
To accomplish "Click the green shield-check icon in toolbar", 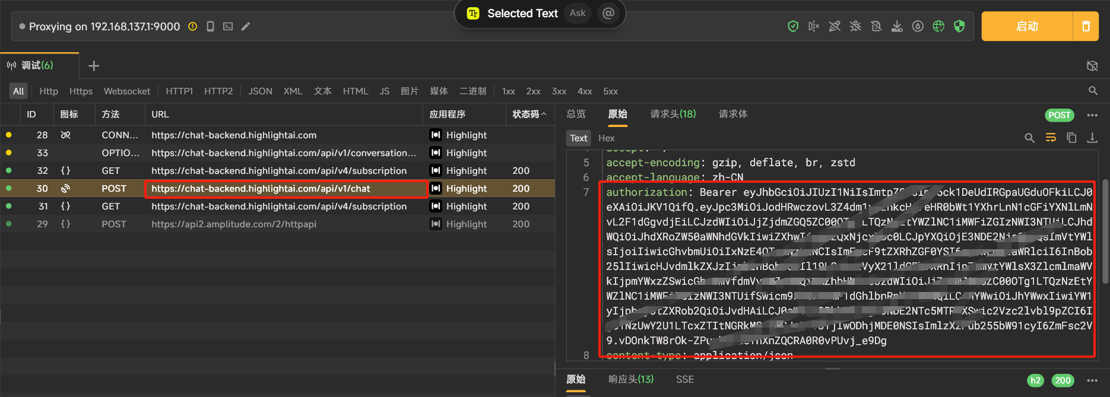I will (793, 26).
